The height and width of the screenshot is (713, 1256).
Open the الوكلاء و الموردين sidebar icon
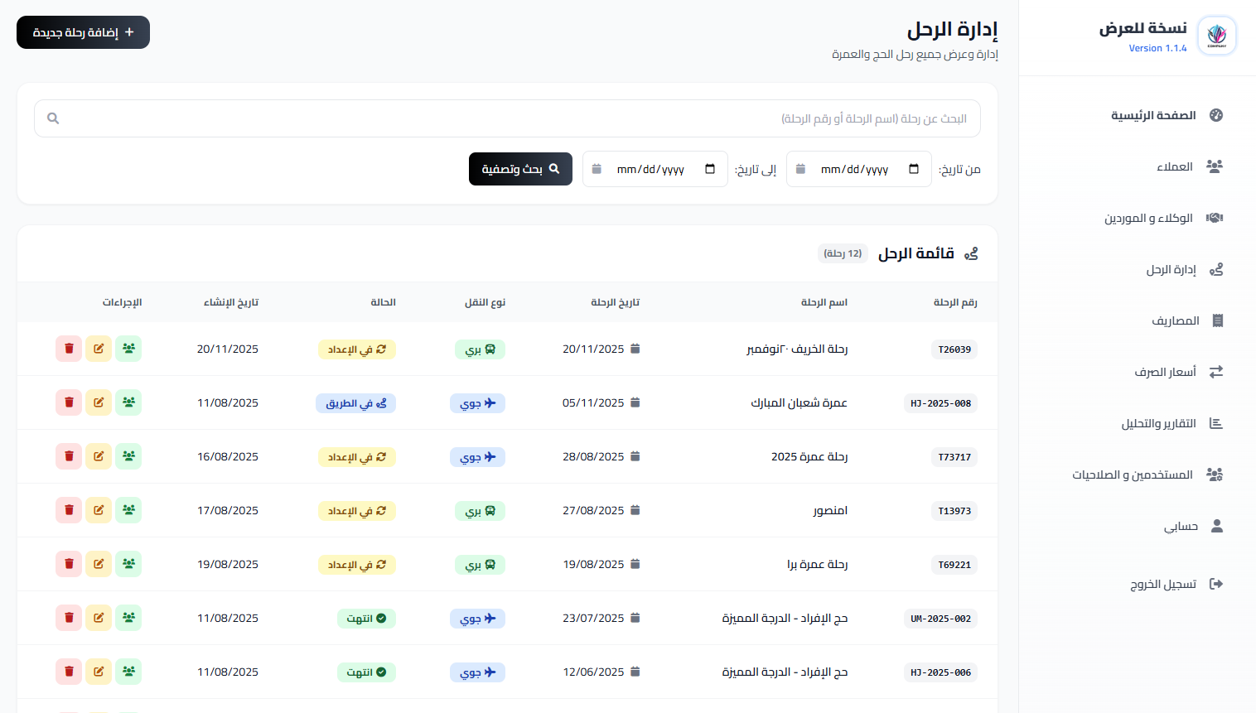1215,217
